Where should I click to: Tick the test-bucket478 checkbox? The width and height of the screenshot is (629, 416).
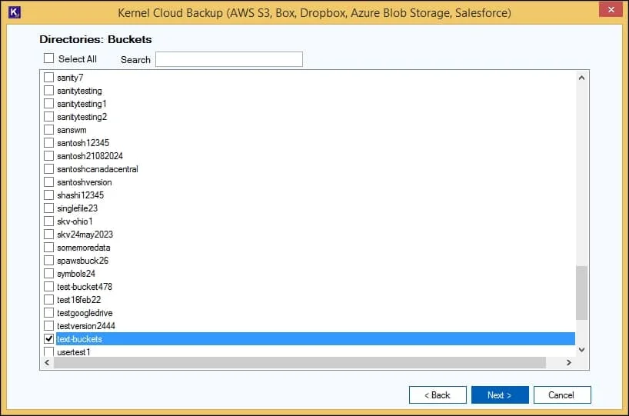[49, 286]
